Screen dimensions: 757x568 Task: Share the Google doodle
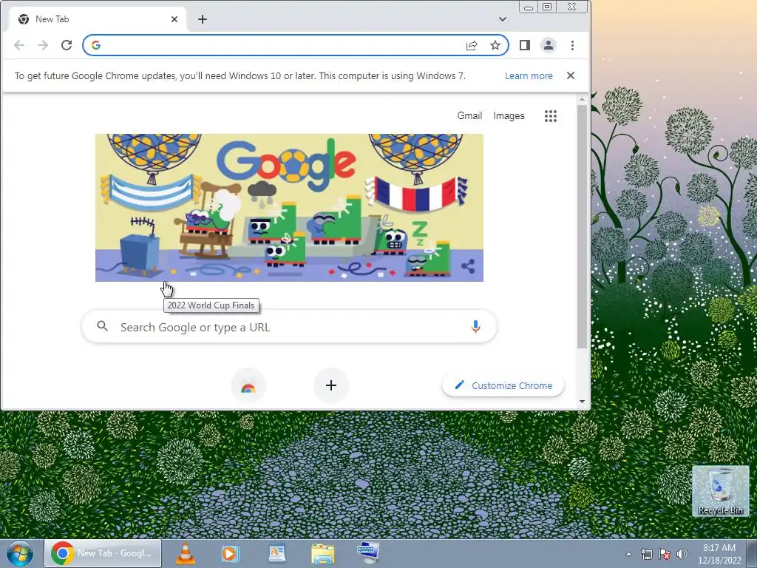point(468,266)
